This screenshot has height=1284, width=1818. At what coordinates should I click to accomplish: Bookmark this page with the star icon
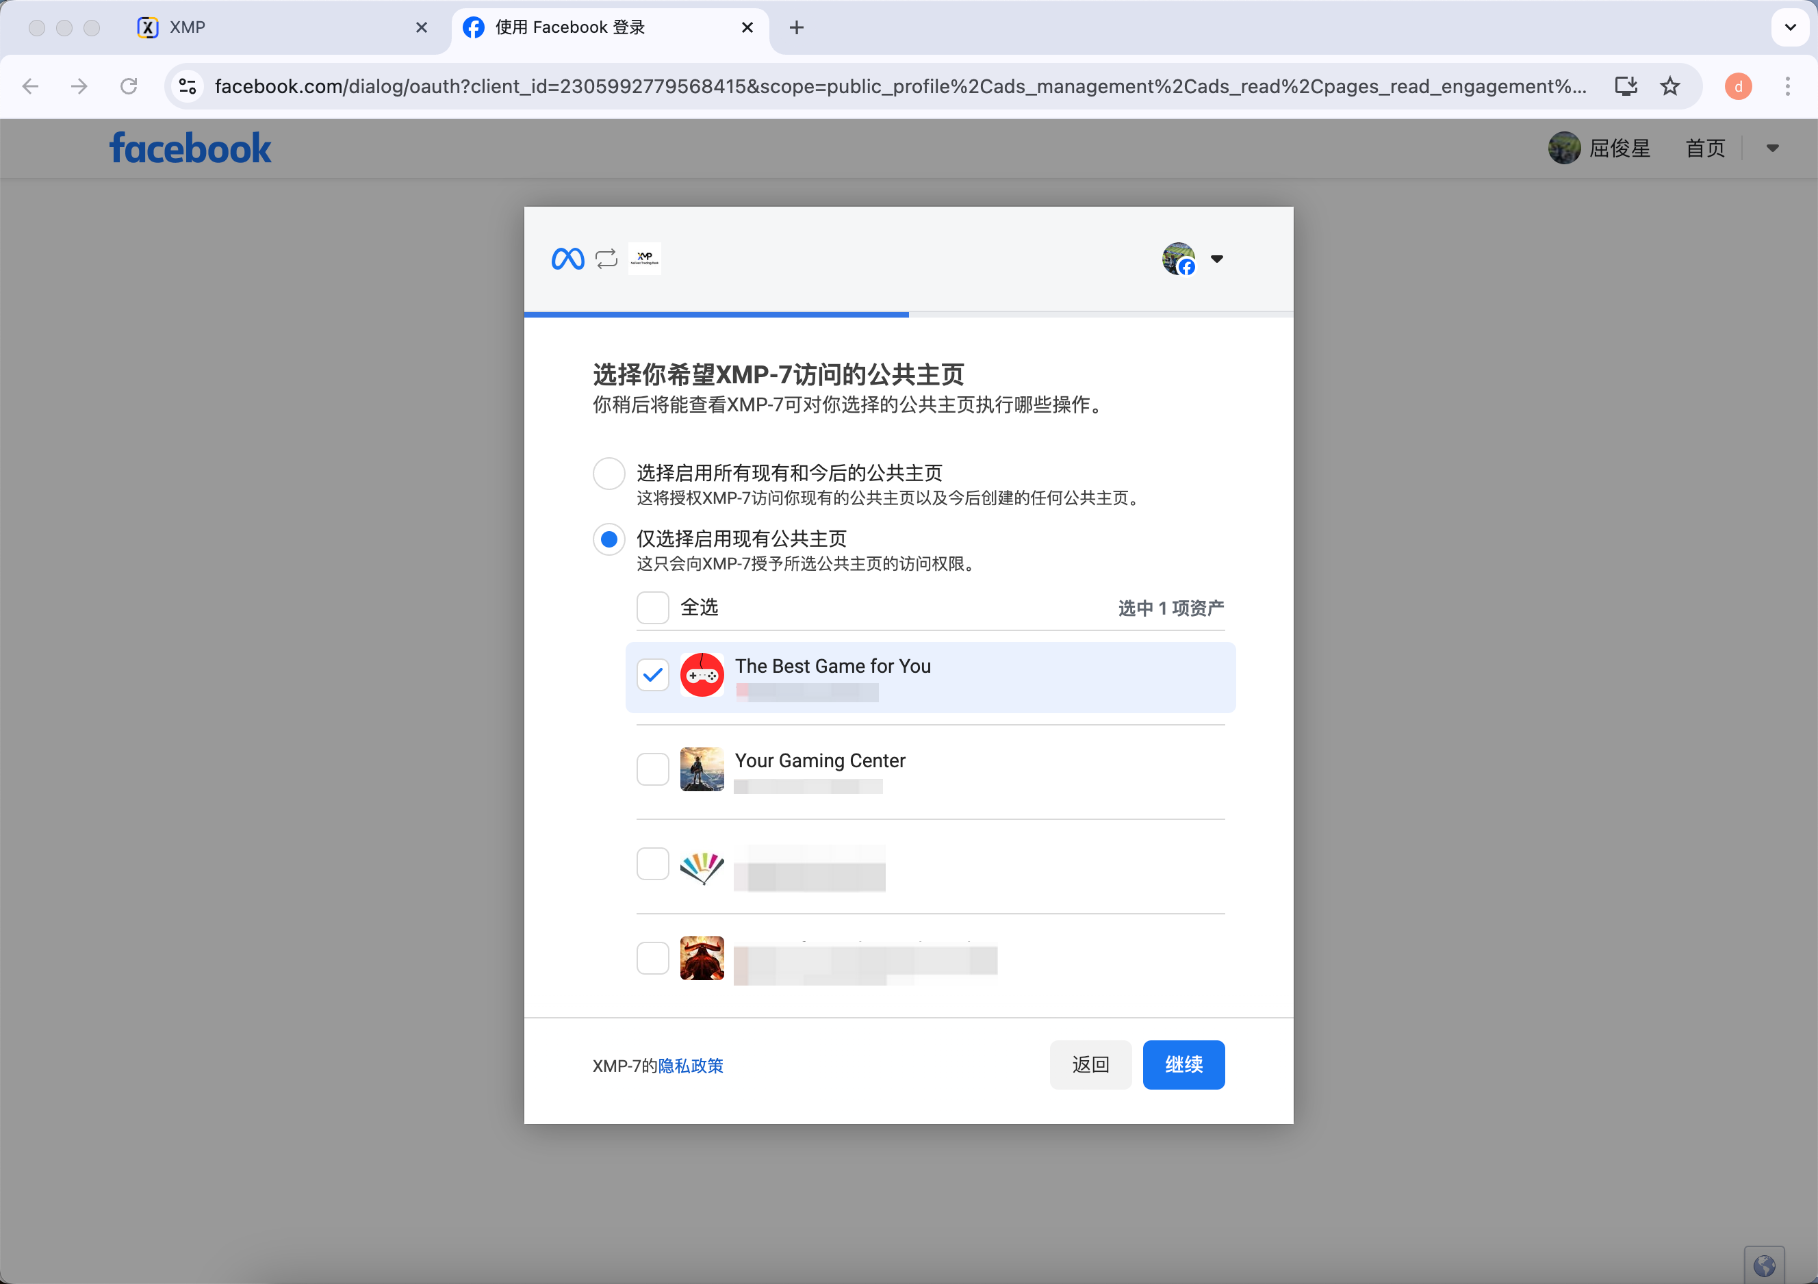pyautogui.click(x=1670, y=86)
